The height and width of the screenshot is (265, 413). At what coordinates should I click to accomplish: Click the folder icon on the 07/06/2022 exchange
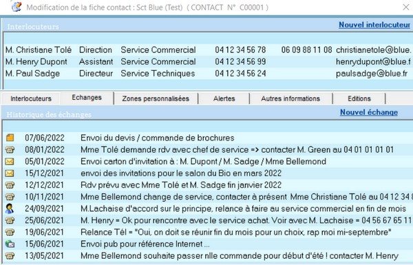(10, 138)
